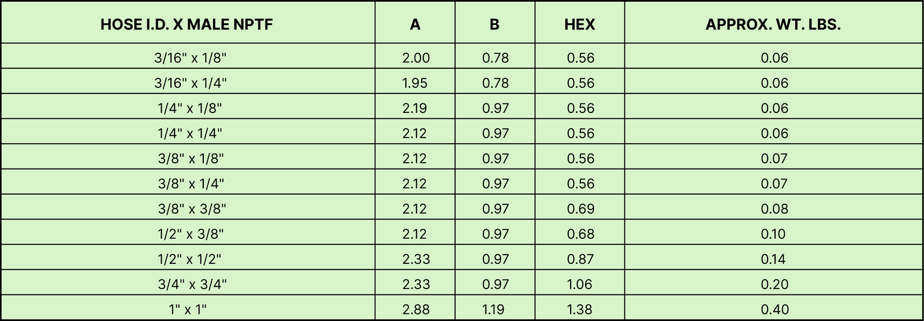
Task: Click the HEX column header
Action: coord(580,24)
